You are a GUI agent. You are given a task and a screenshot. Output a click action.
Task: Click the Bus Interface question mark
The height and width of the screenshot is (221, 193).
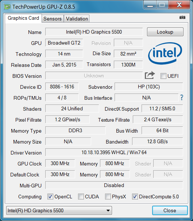tap(182, 98)
